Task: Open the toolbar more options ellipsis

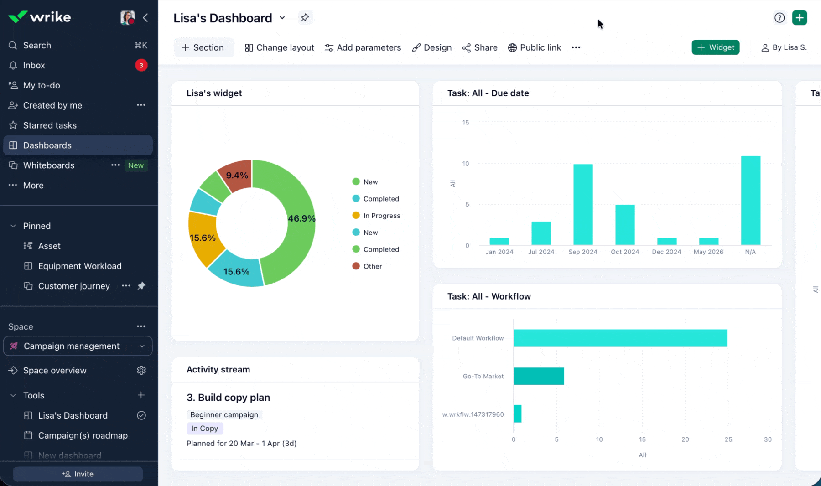Action: click(576, 47)
